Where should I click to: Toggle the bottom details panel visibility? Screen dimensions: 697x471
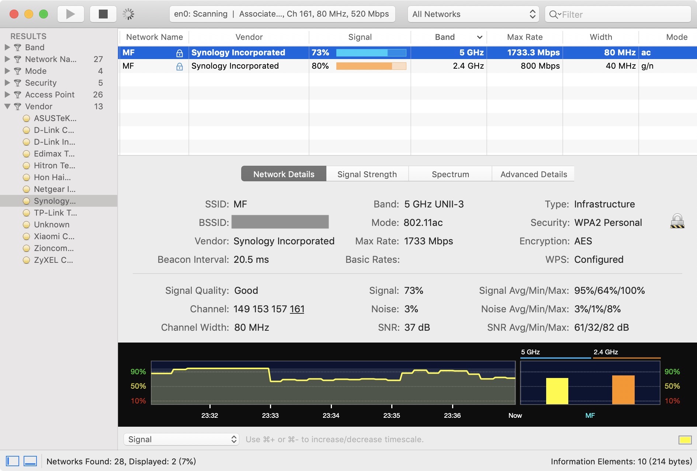[30, 461]
